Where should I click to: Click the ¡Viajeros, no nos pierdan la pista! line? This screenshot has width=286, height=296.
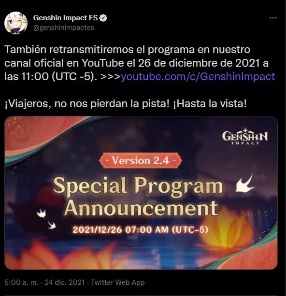[86, 104]
